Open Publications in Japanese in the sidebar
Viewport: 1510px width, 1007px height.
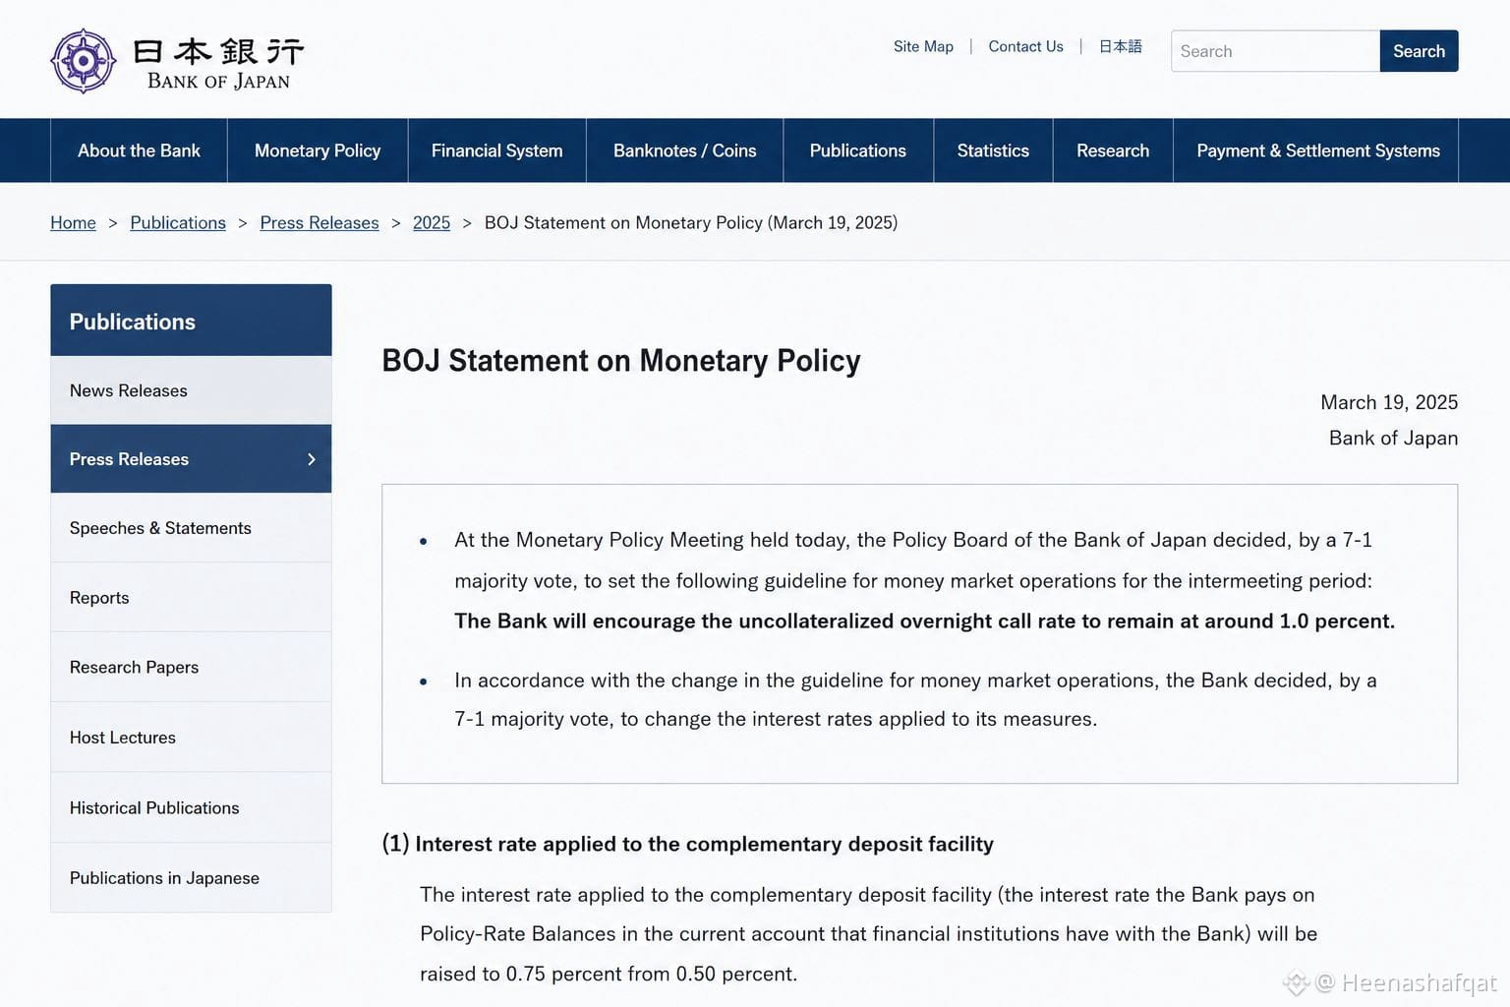[x=191, y=878]
